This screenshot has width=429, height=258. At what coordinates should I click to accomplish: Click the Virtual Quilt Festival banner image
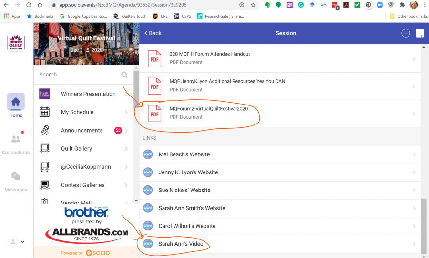click(86, 44)
